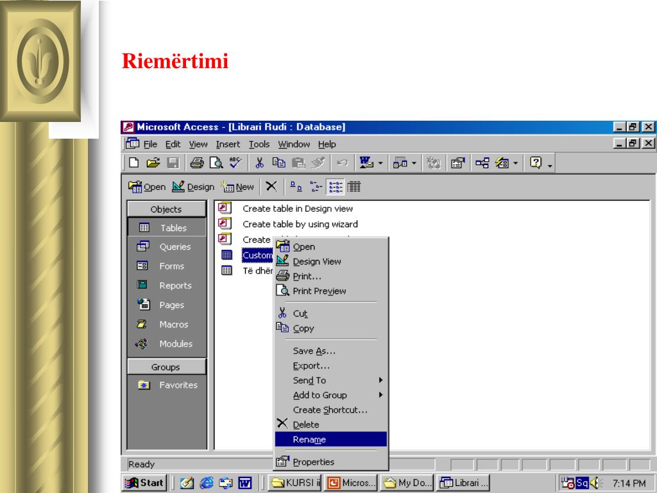Click the New button in database toolbar
Image resolution: width=657 pixels, height=493 pixels.
tap(237, 187)
